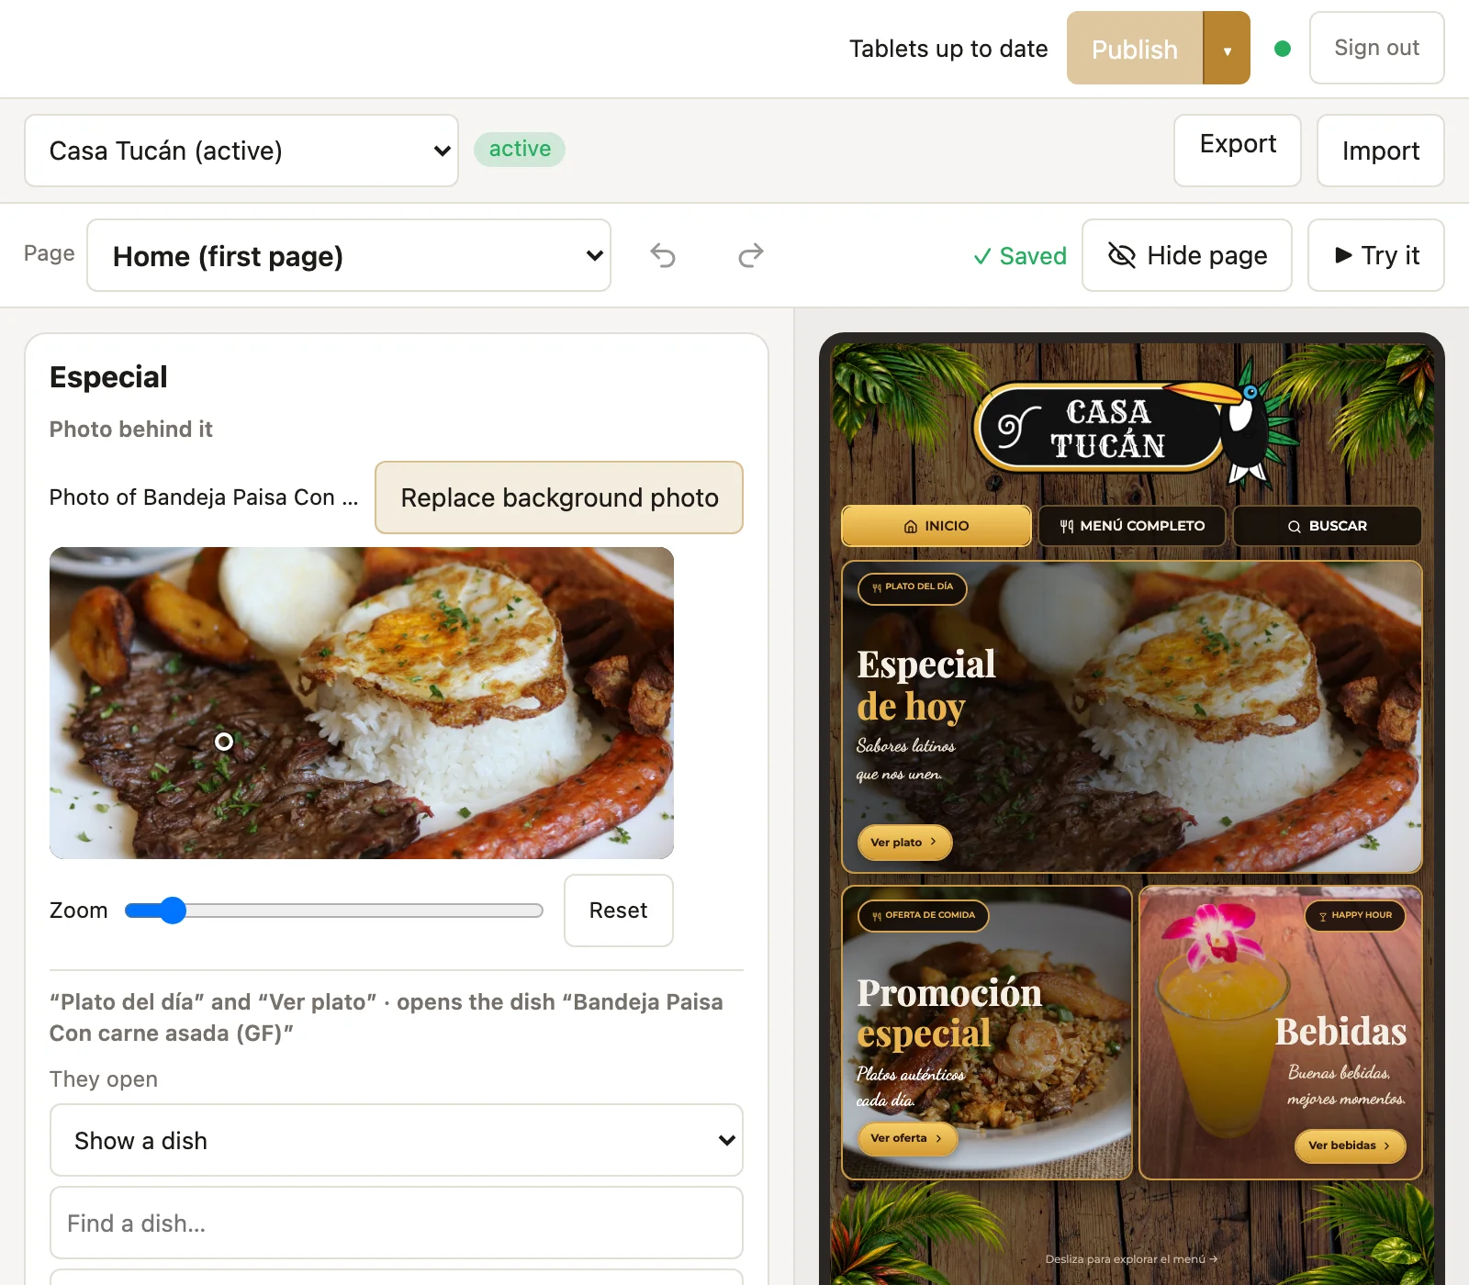
Task: Click the Find a dish input field
Action: click(x=397, y=1223)
